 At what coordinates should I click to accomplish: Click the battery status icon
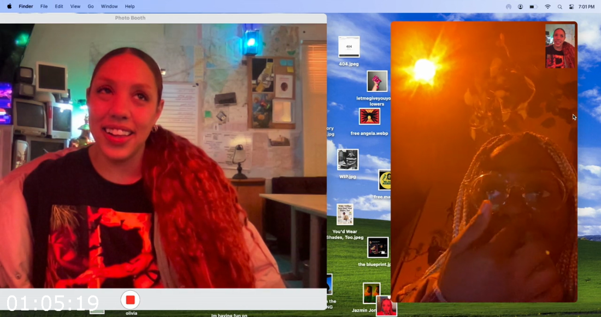coord(533,7)
